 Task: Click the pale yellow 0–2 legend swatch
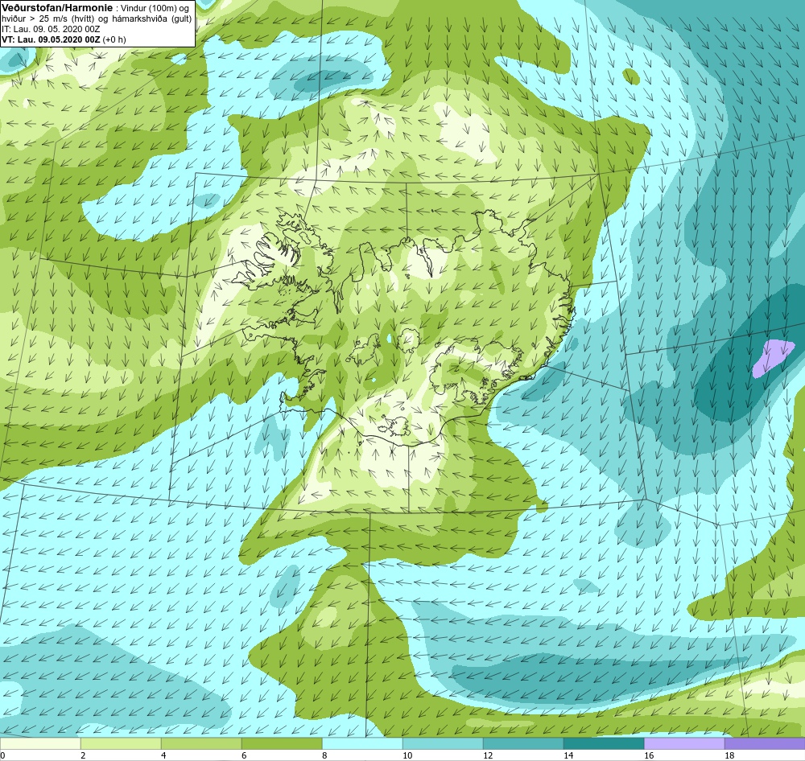click(40, 743)
